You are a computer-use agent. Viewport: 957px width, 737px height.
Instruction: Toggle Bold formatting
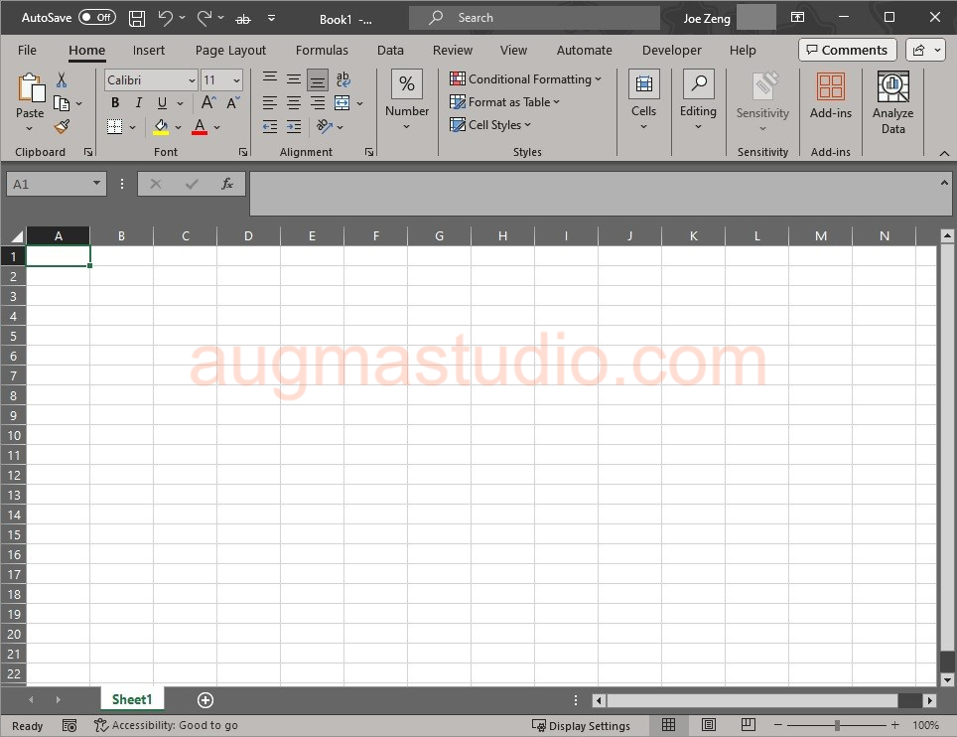tap(115, 103)
